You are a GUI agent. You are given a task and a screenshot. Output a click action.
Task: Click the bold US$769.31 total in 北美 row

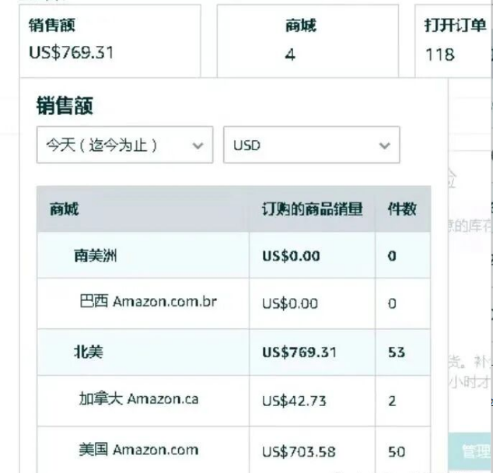tap(299, 352)
